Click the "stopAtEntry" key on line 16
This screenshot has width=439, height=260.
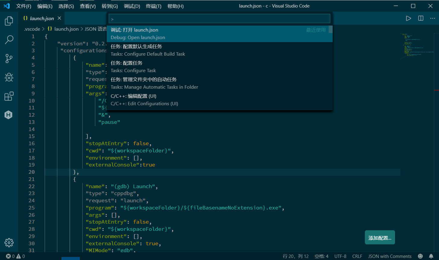click(106, 143)
